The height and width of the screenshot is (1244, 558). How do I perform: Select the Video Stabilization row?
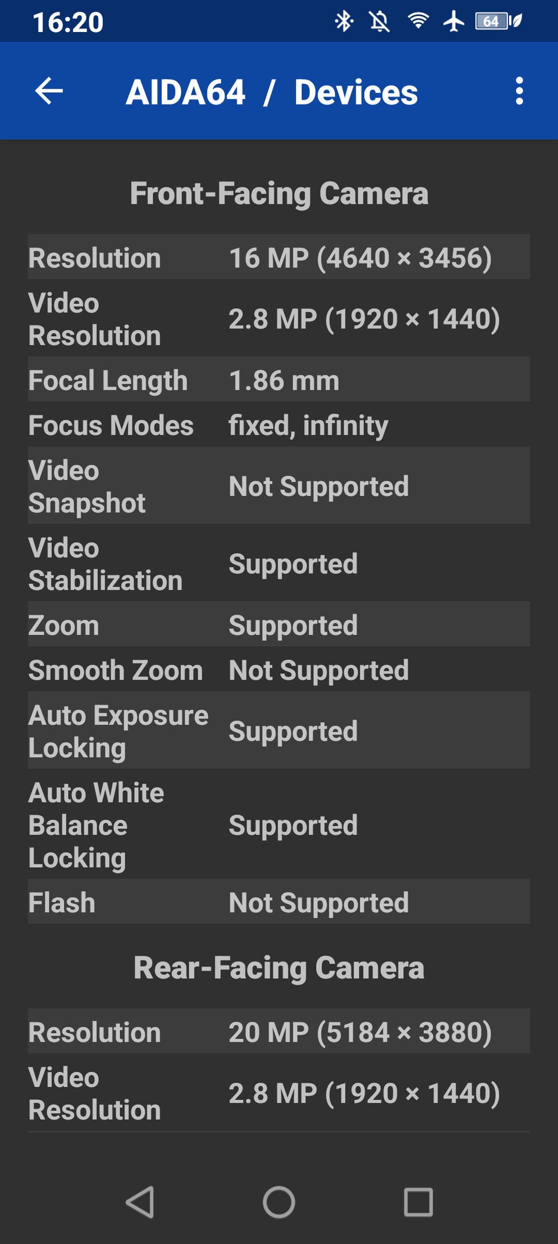pyautogui.click(x=279, y=564)
